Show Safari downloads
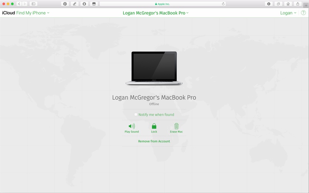 (269, 4)
